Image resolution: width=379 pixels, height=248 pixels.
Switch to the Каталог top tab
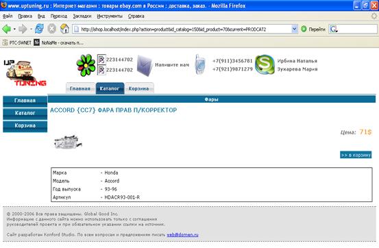pos(110,88)
